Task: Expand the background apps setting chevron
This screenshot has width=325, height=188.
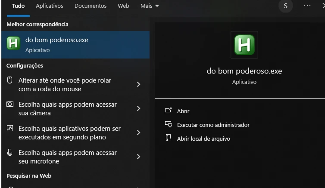Action: coord(139,133)
